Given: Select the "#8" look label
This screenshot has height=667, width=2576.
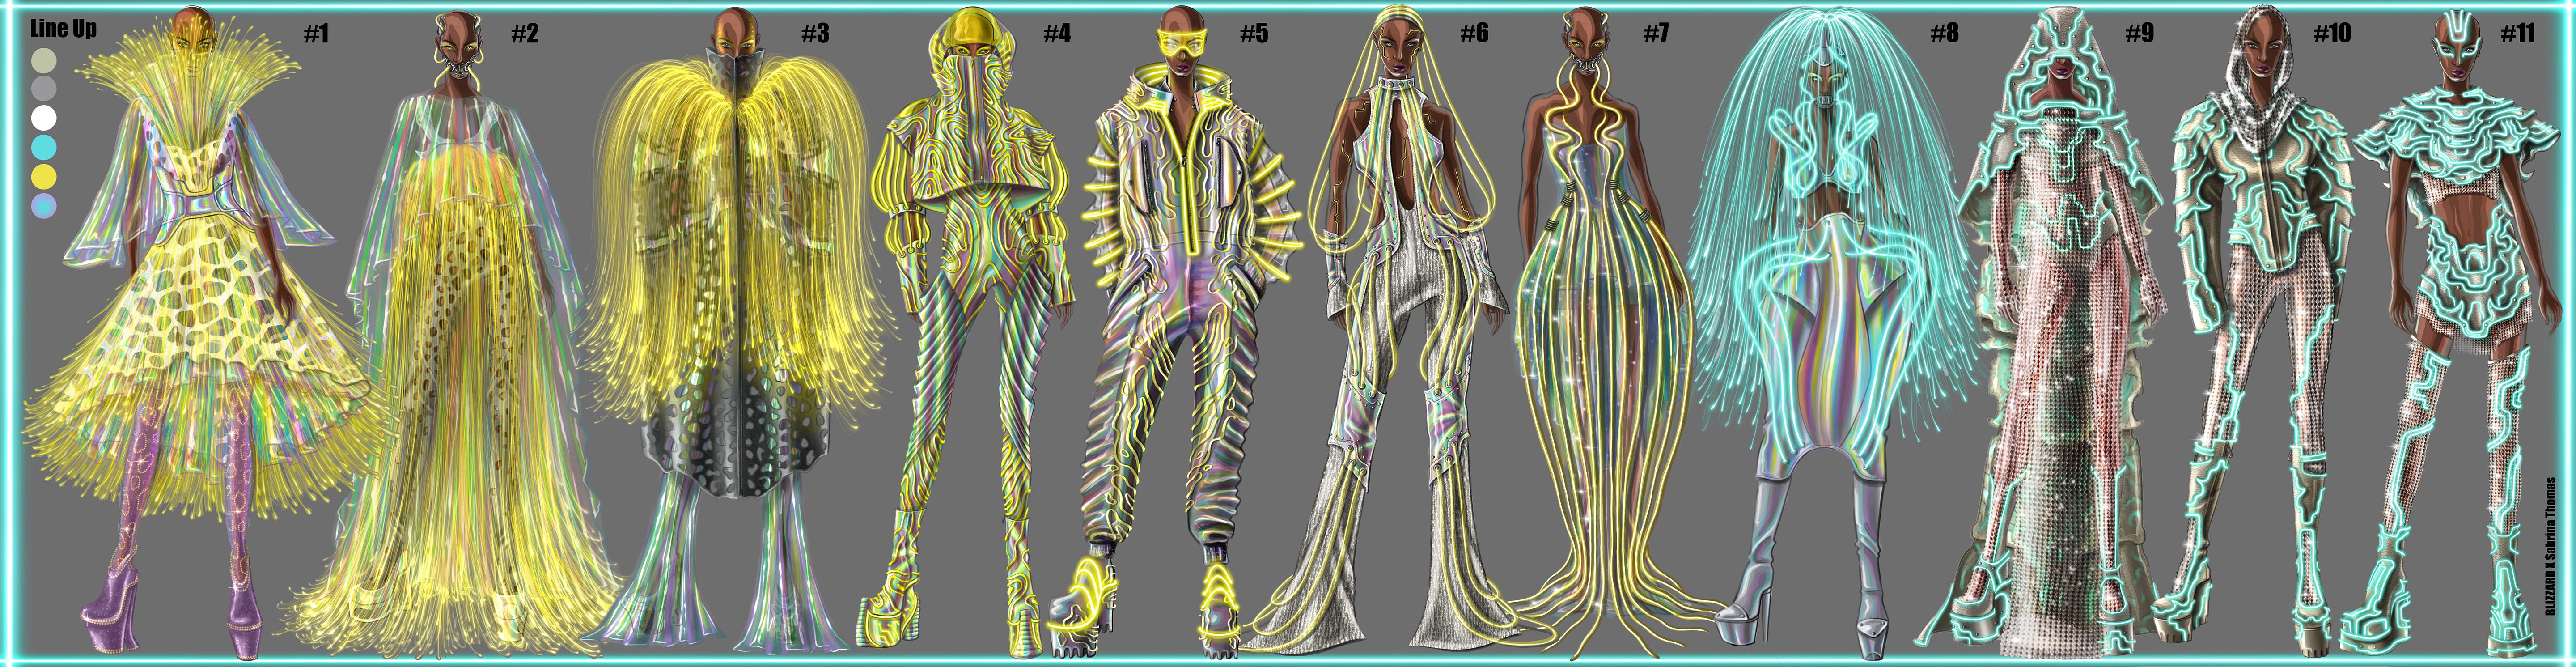Looking at the screenshot, I should [x=1944, y=34].
